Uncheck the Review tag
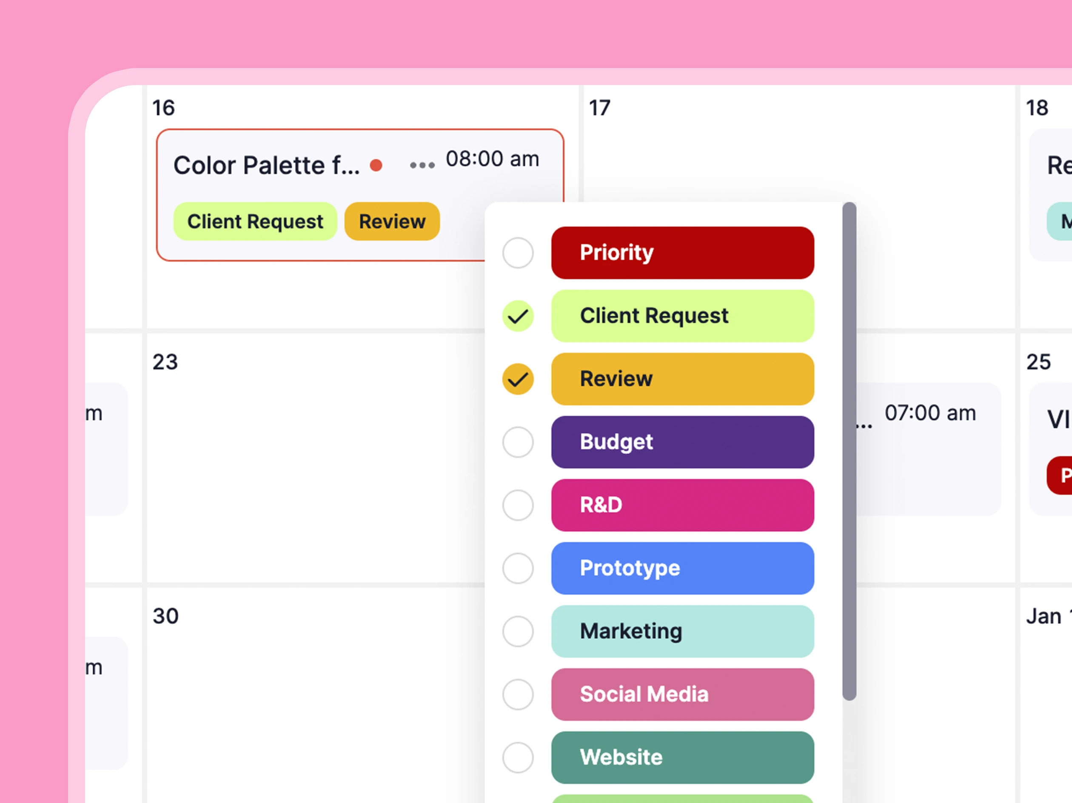Viewport: 1072px width, 803px height. click(518, 379)
